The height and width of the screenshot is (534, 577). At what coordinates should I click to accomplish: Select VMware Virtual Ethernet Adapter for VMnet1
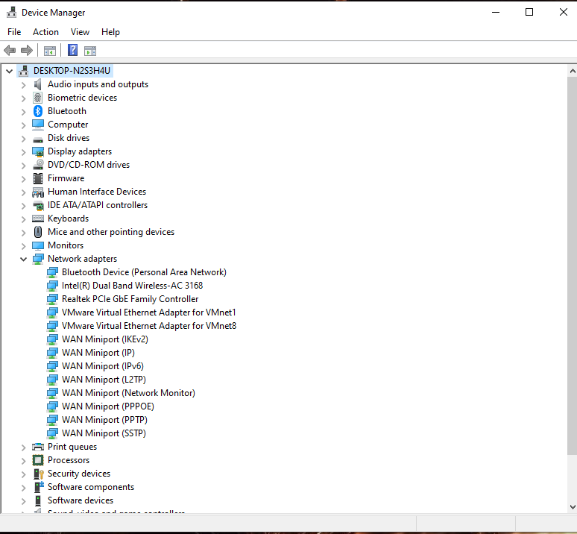148,312
